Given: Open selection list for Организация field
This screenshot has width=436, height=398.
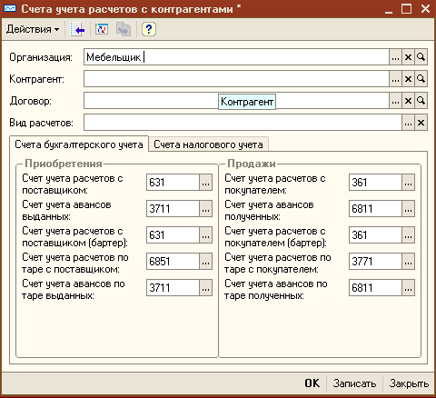Looking at the screenshot, I should 395,57.
